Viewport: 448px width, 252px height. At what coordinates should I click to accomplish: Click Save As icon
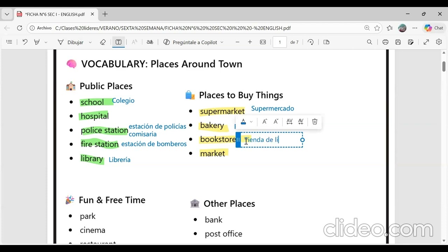[411, 42]
